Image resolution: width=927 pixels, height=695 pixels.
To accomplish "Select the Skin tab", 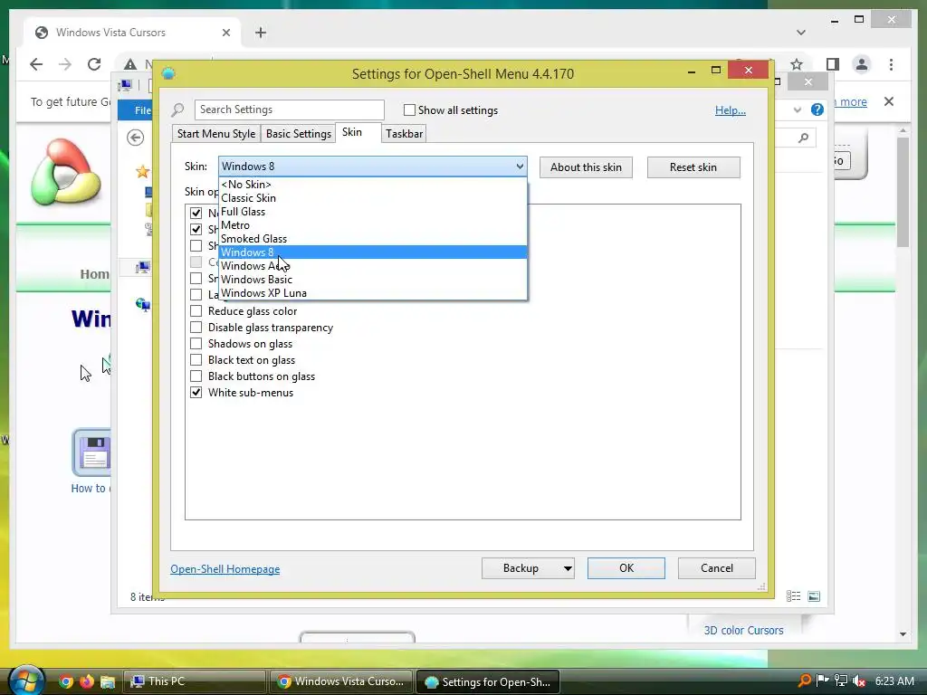I will pyautogui.click(x=352, y=132).
